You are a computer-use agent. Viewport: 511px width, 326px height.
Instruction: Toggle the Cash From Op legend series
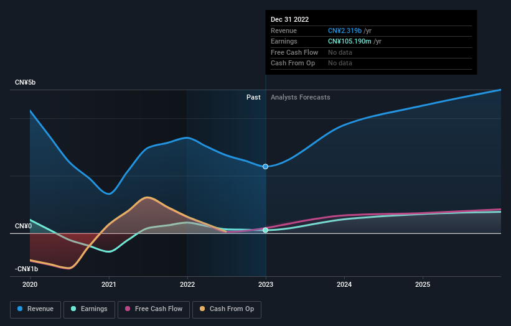coord(227,309)
